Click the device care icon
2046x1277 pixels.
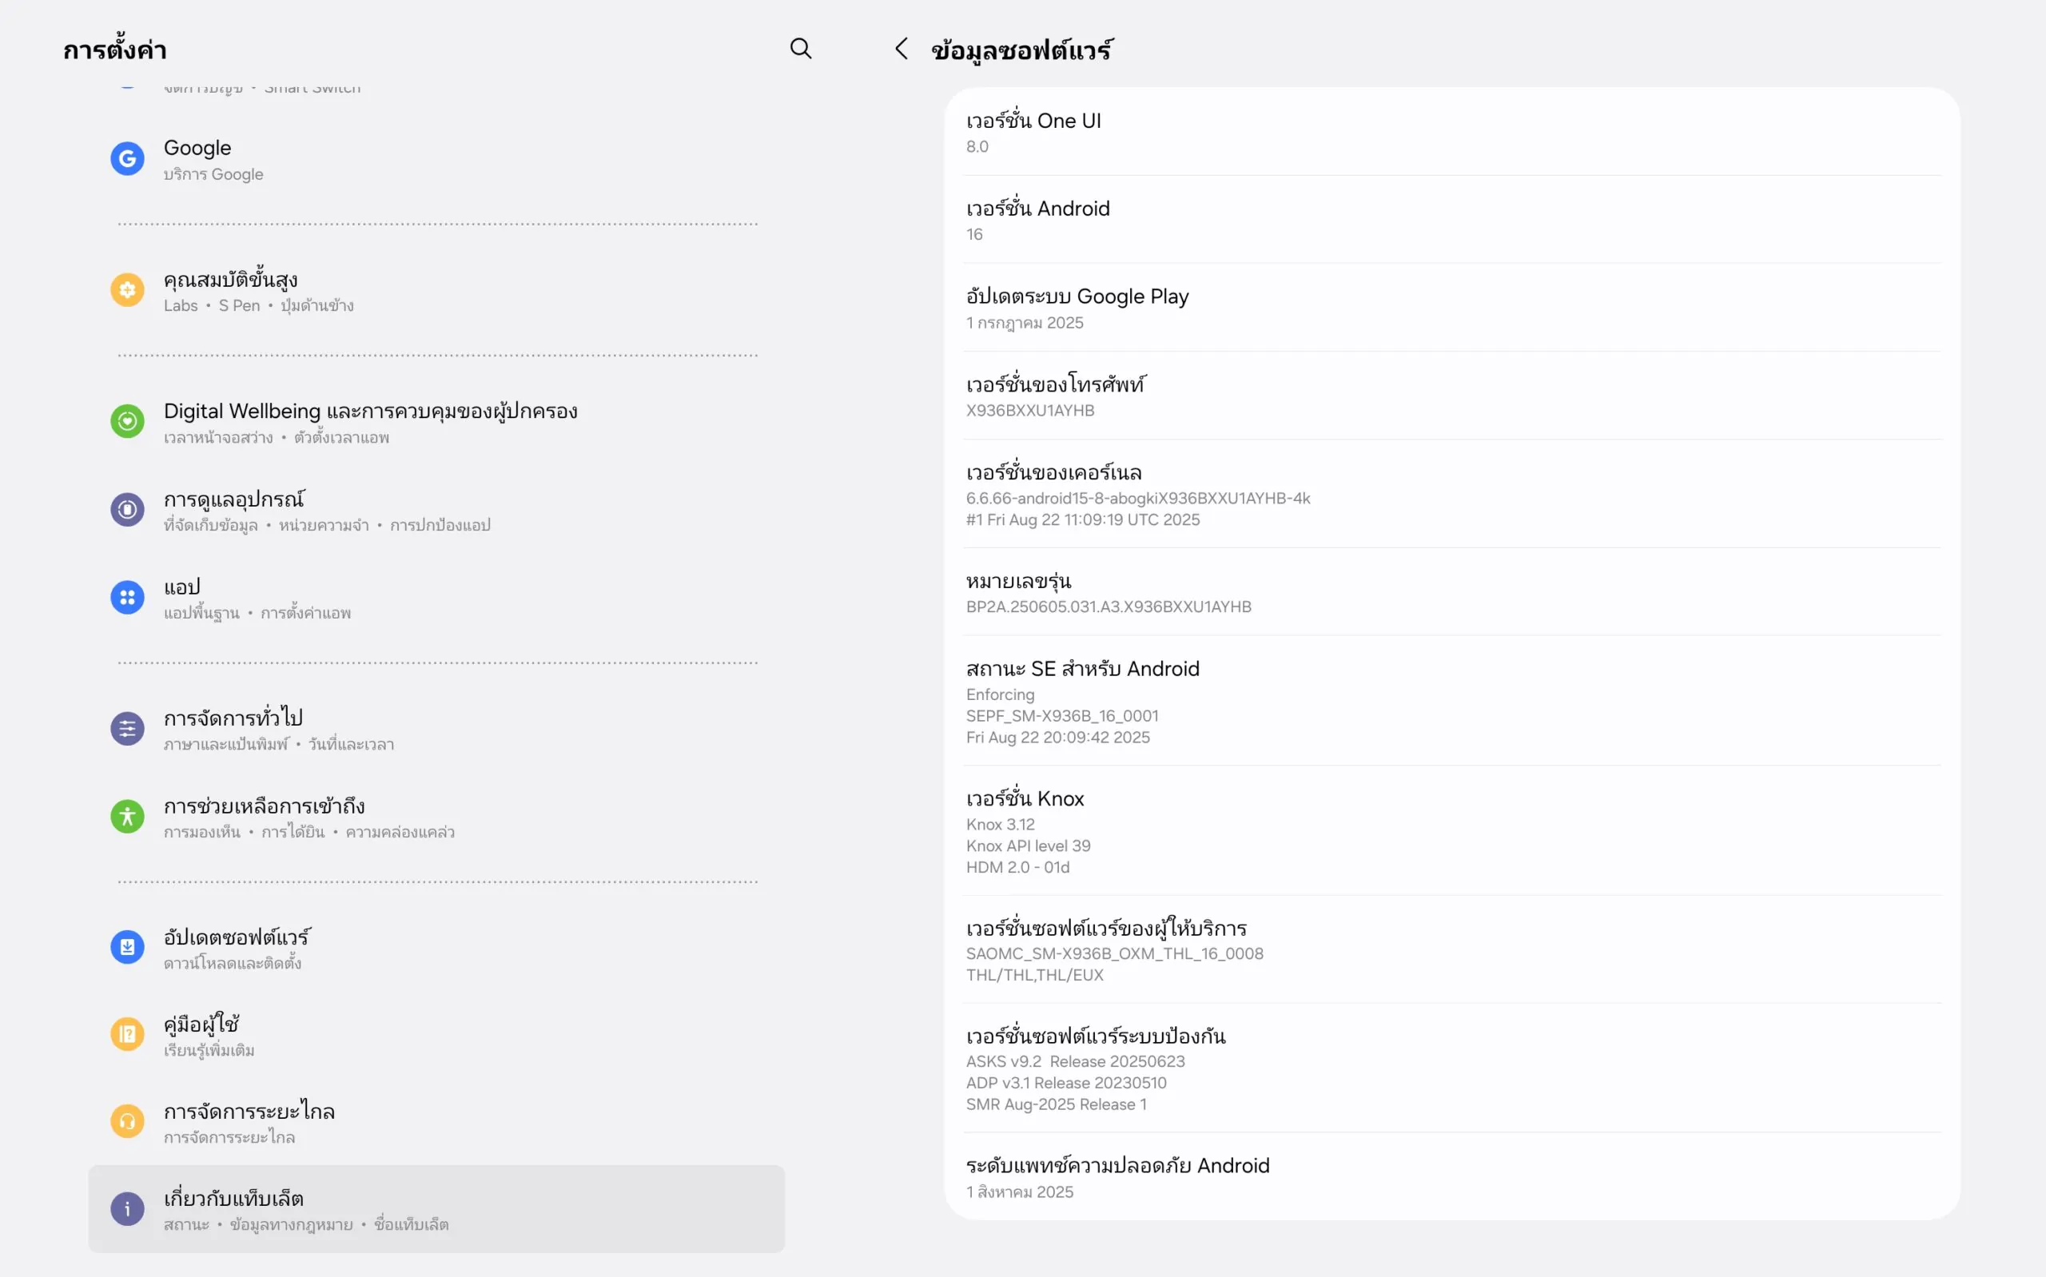pyautogui.click(x=128, y=509)
